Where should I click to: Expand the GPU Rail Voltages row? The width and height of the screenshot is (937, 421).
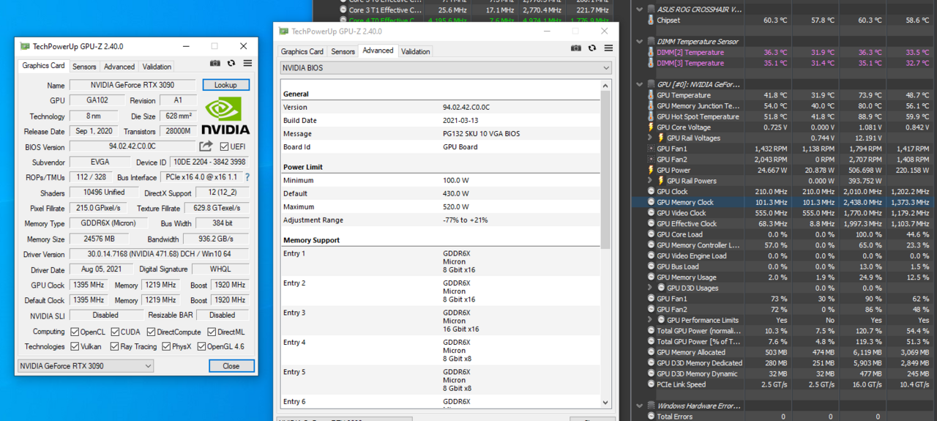click(x=650, y=138)
